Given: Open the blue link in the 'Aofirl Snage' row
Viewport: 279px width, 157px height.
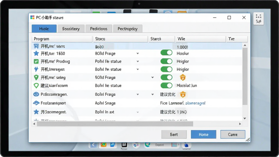Looking at the screenshot, I should coord(195,103).
